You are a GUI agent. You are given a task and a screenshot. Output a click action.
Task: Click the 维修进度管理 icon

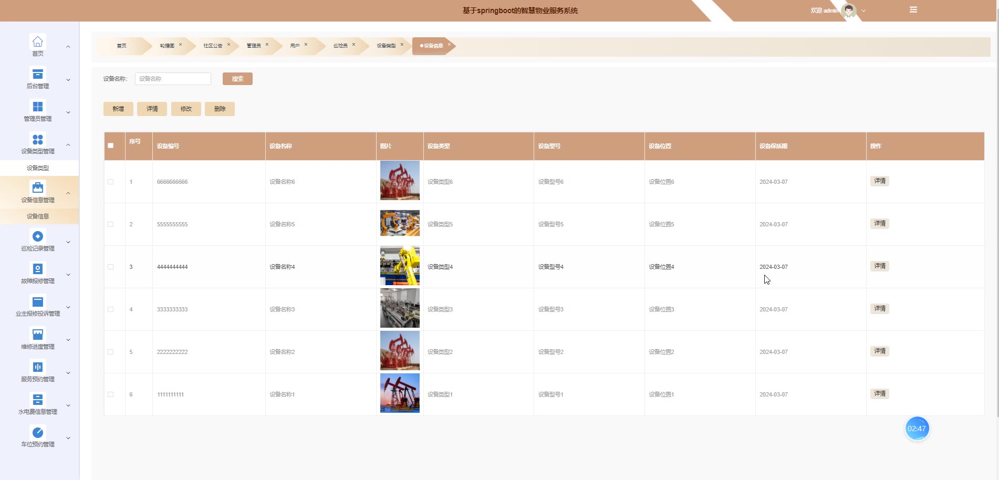tap(38, 334)
